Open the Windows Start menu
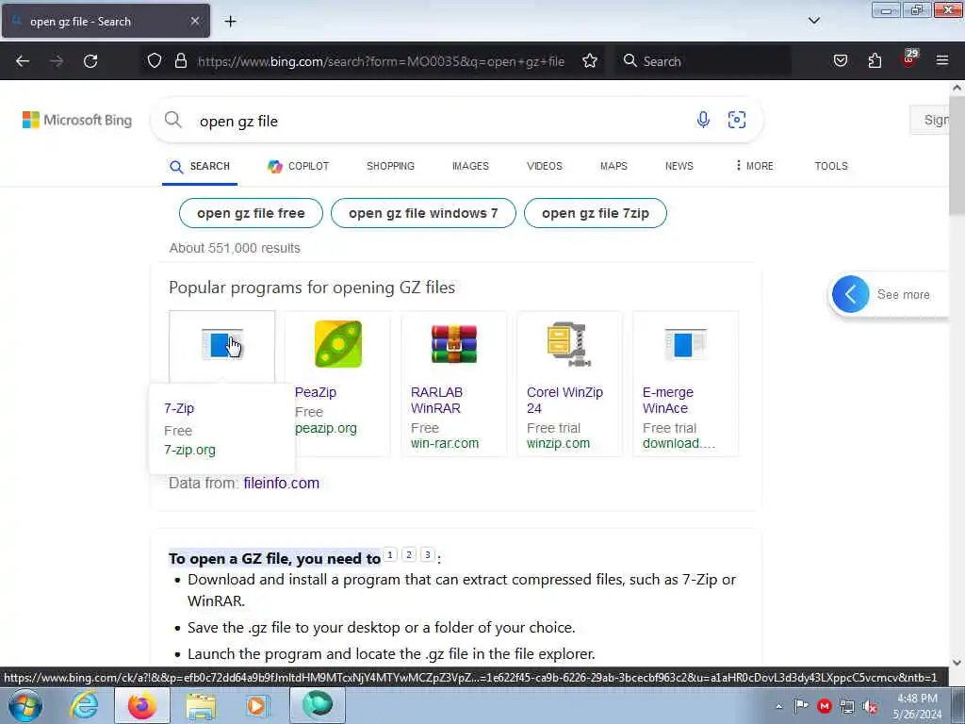 click(x=25, y=705)
